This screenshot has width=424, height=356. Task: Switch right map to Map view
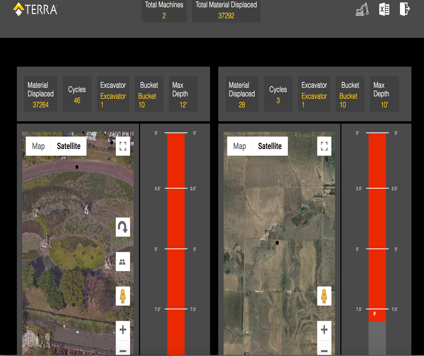[239, 146]
